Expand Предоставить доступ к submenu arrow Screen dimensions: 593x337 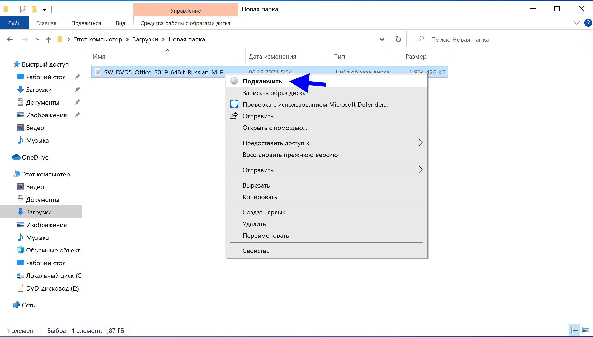click(420, 143)
